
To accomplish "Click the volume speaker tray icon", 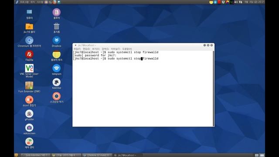I will click(236, 2).
